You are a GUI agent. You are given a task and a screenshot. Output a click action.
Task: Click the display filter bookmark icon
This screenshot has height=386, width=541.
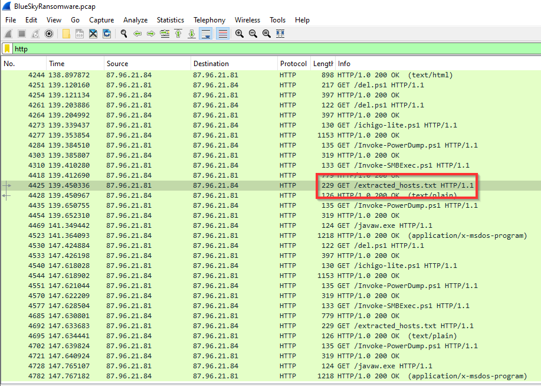[7, 49]
